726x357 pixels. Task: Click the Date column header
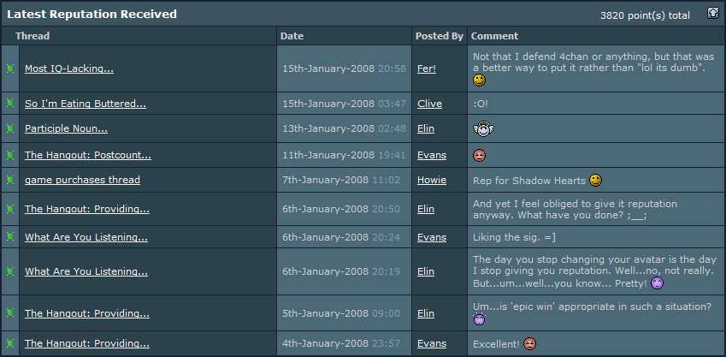coord(292,36)
